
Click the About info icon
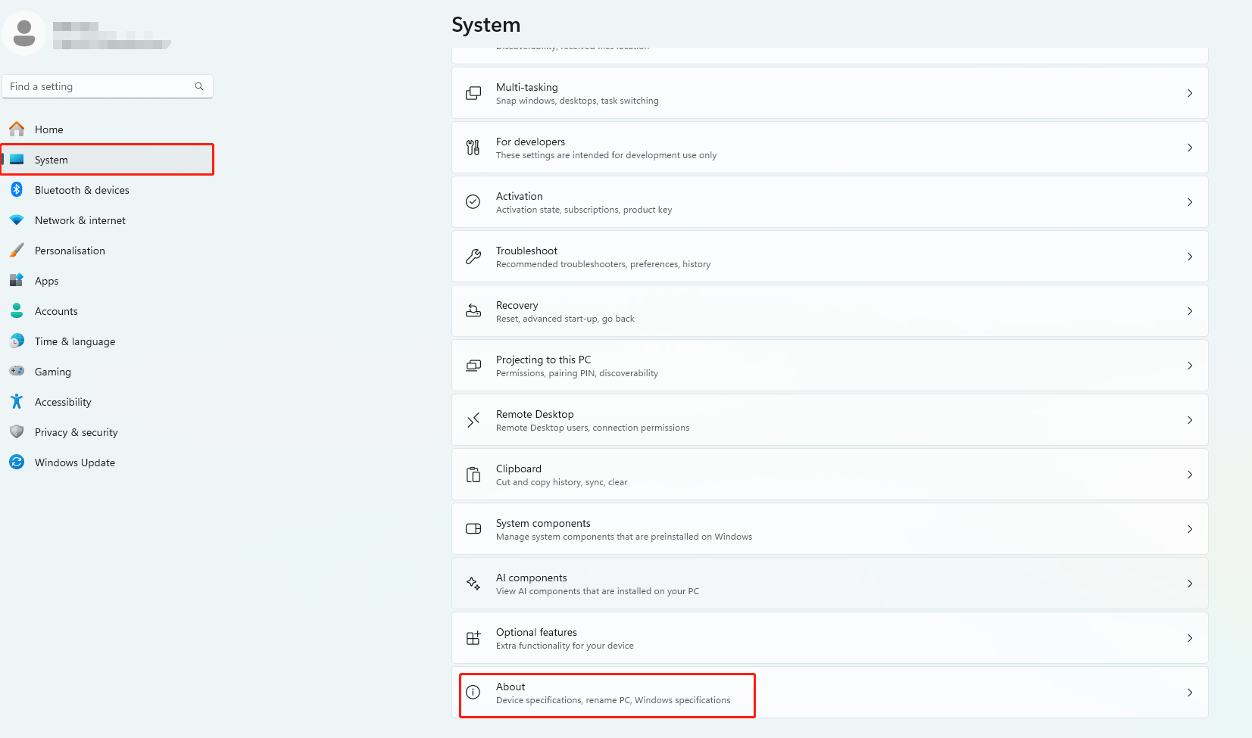473,692
